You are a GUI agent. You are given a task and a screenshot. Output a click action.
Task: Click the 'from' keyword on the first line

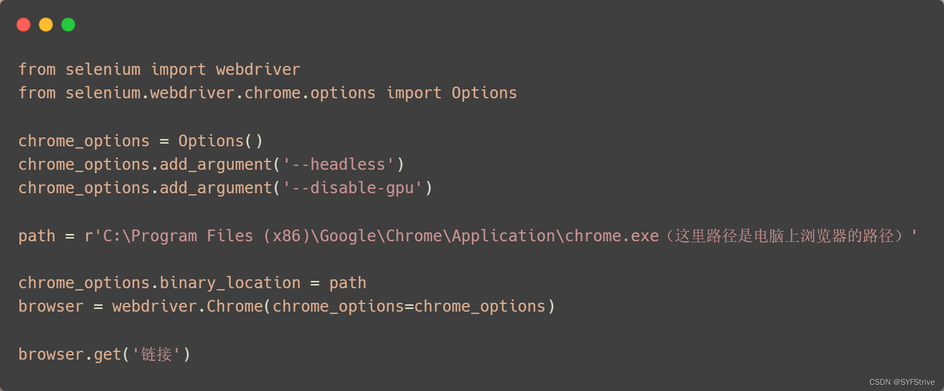[37, 69]
